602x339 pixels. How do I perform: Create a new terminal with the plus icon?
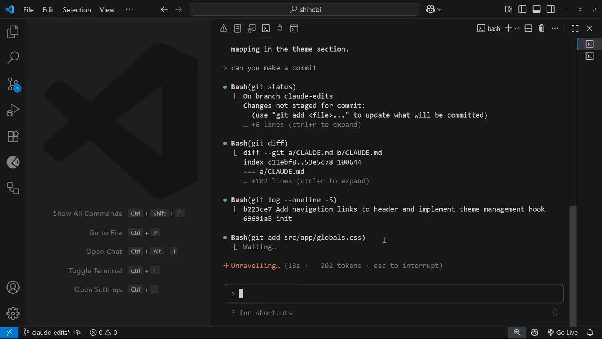pos(508,28)
